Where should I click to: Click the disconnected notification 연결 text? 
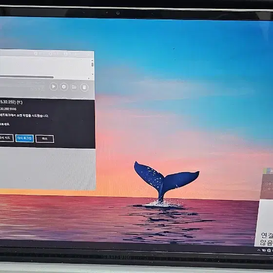click(267, 235)
